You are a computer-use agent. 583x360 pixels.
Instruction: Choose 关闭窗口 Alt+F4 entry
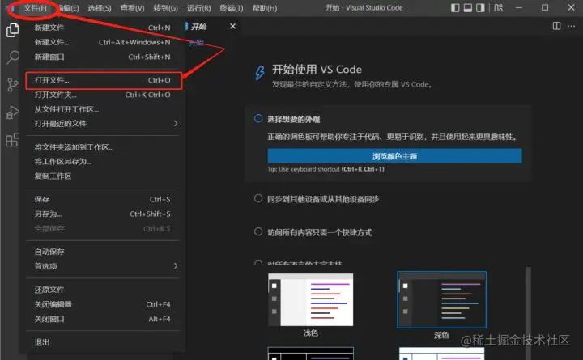coord(103,319)
